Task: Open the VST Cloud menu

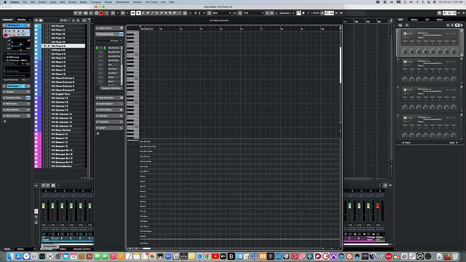Action: point(151,2)
